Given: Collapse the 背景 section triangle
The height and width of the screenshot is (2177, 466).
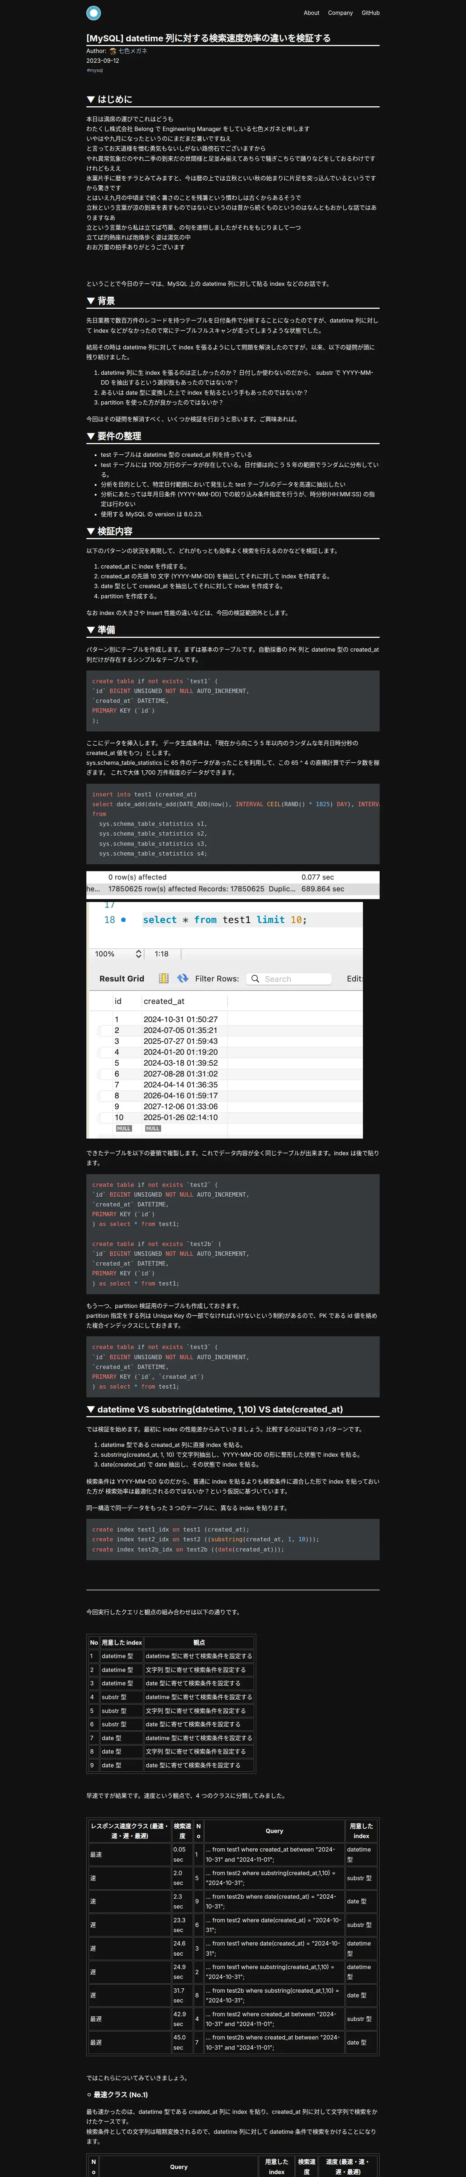Looking at the screenshot, I should 90,301.
